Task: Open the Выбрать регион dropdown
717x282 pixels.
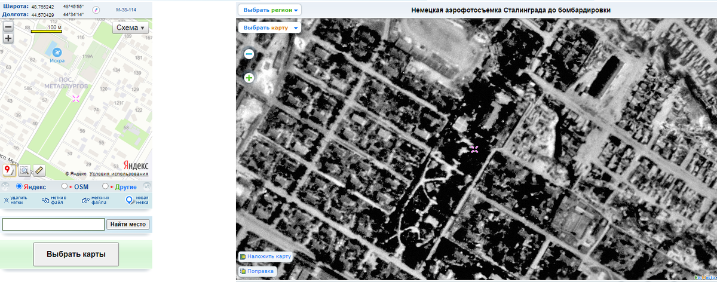Action: (x=269, y=10)
